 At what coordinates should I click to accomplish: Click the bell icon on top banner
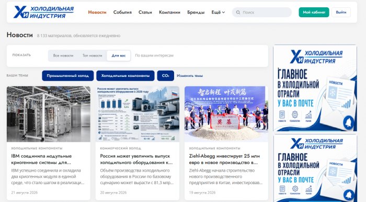coord(348,122)
